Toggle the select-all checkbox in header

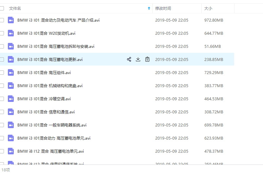coord(2,9)
